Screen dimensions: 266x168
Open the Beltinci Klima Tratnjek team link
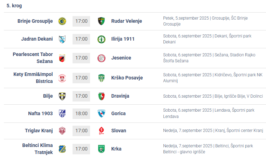tap(37, 149)
